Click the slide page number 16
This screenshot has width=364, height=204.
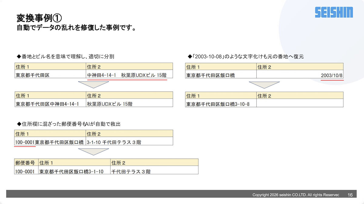350,195
